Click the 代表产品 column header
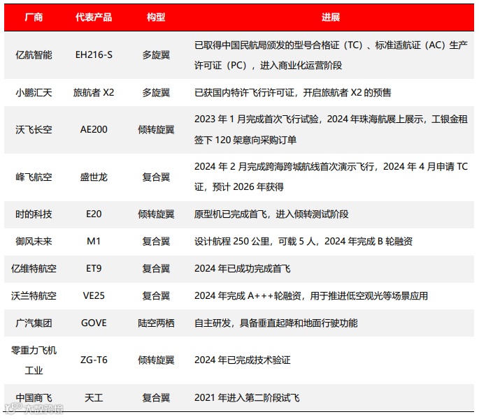479x419 pixels. [94, 17]
